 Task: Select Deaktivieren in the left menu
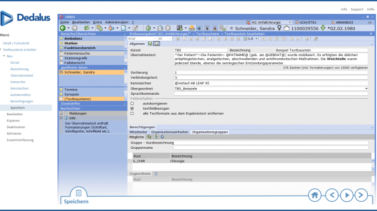(x=16, y=127)
